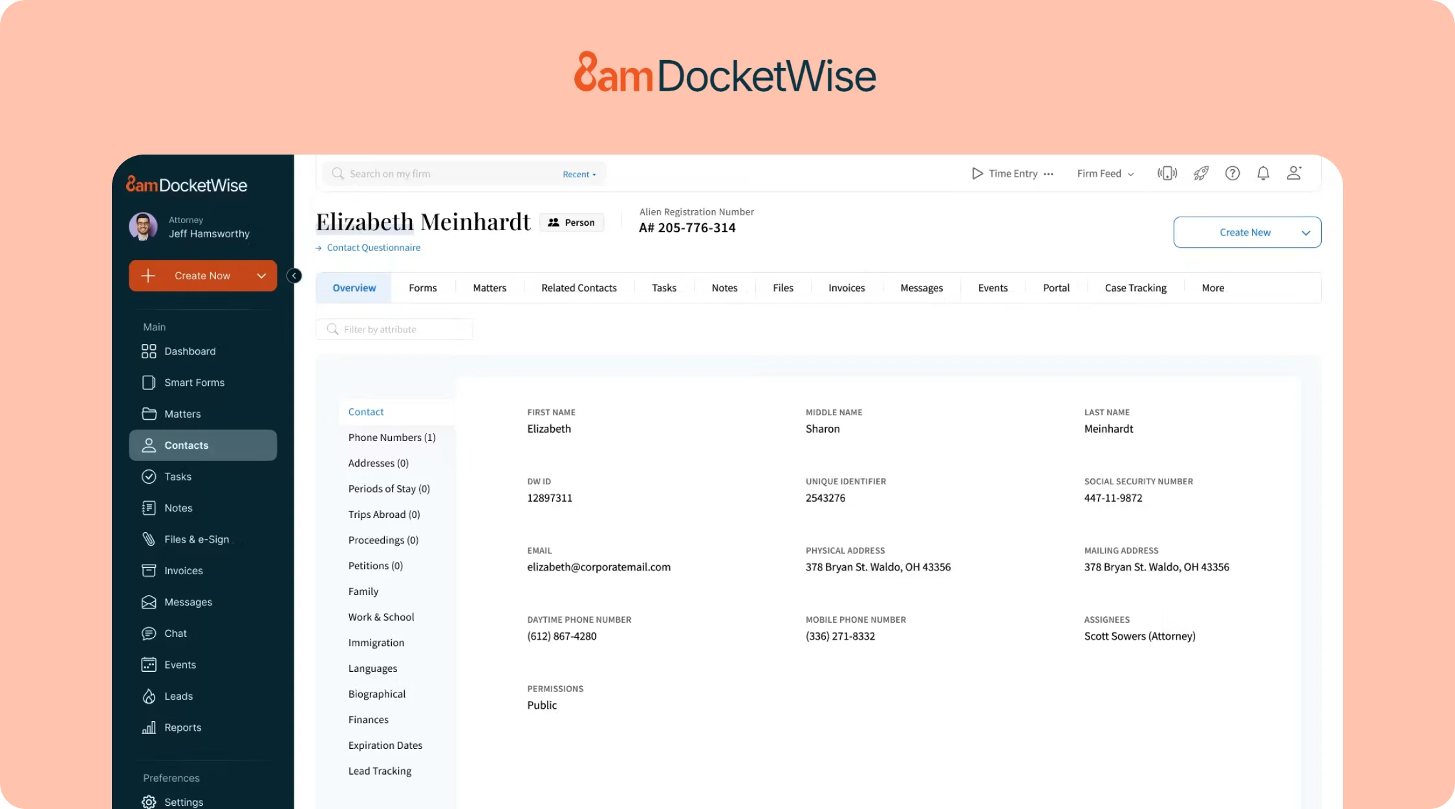Select the Portal tab
The width and height of the screenshot is (1455, 809).
[x=1056, y=288]
